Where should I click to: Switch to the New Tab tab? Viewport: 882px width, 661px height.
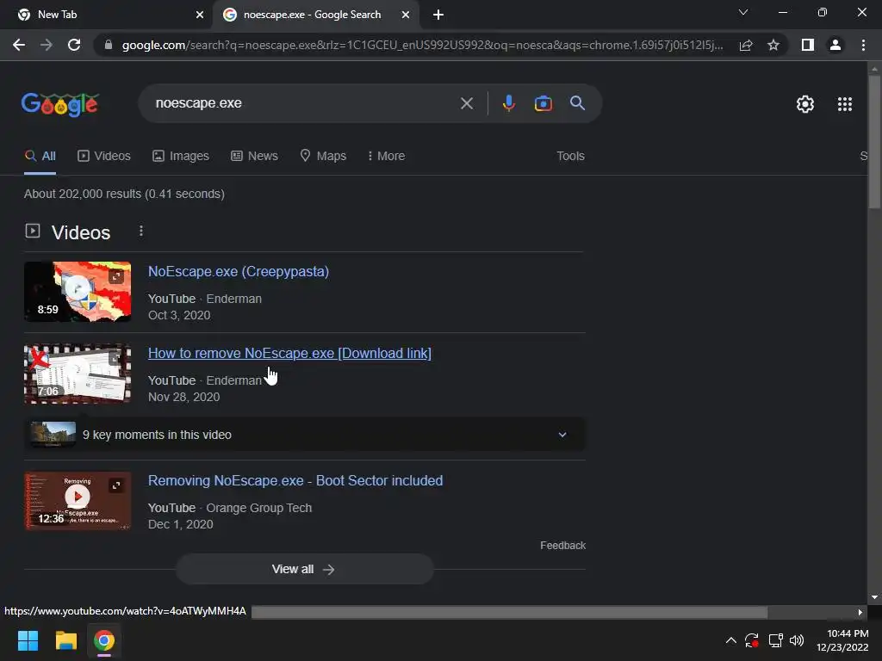pos(106,15)
